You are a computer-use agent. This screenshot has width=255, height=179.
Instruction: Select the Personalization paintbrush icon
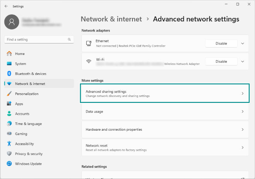[x=9, y=94]
